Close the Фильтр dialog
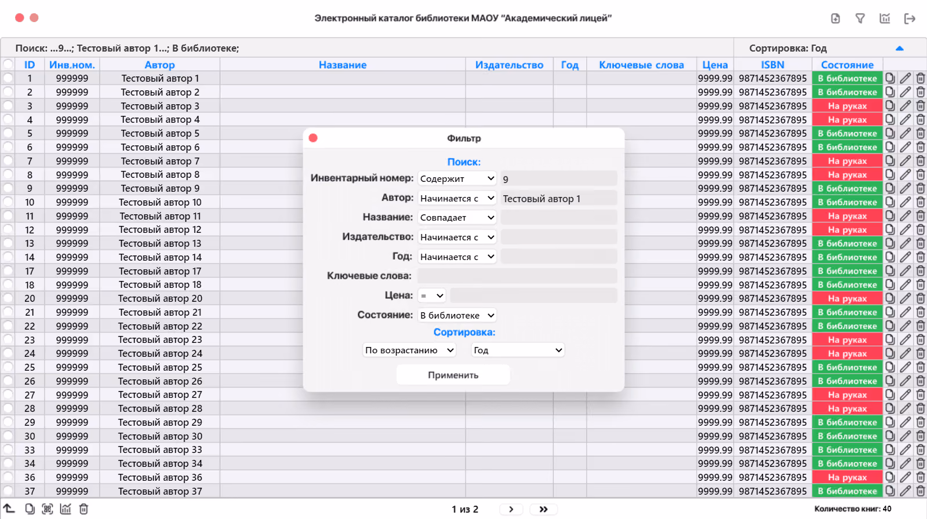This screenshot has height=519, width=927. coord(313,138)
